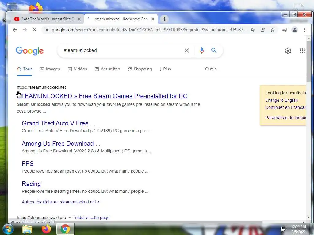Close the steamunlocked Google search tab
The width and height of the screenshot is (314, 235).
coord(153,19)
